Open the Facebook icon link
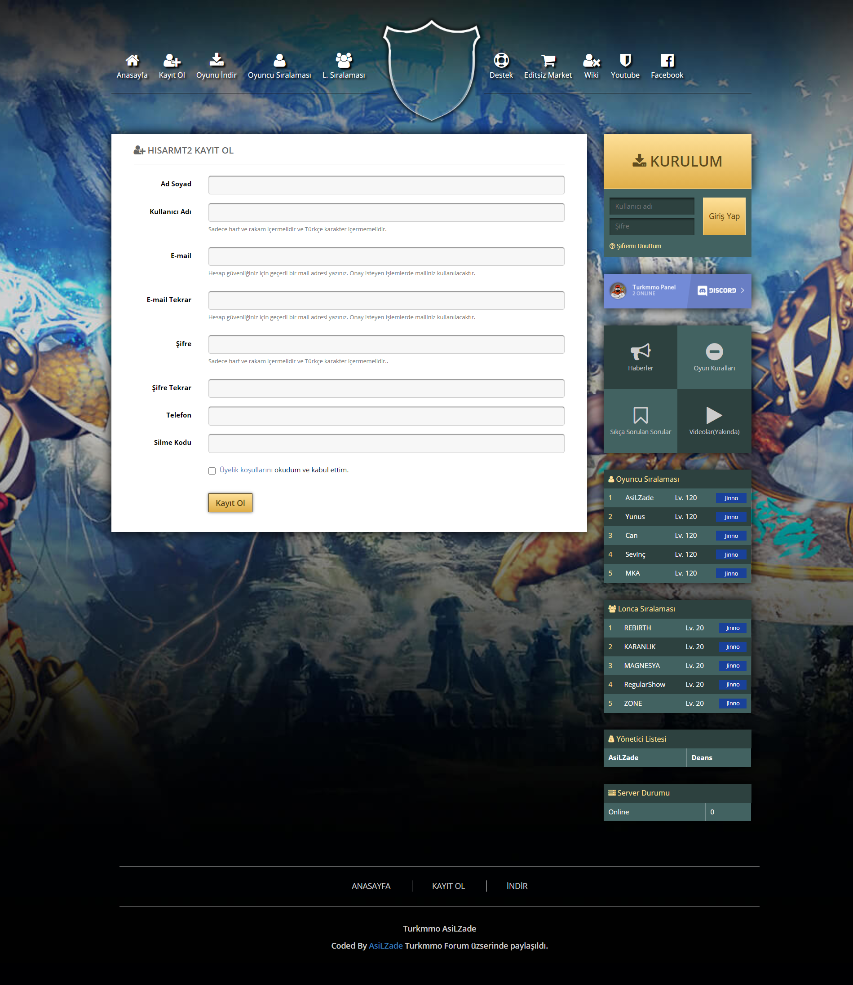853x985 pixels. pyautogui.click(x=667, y=61)
